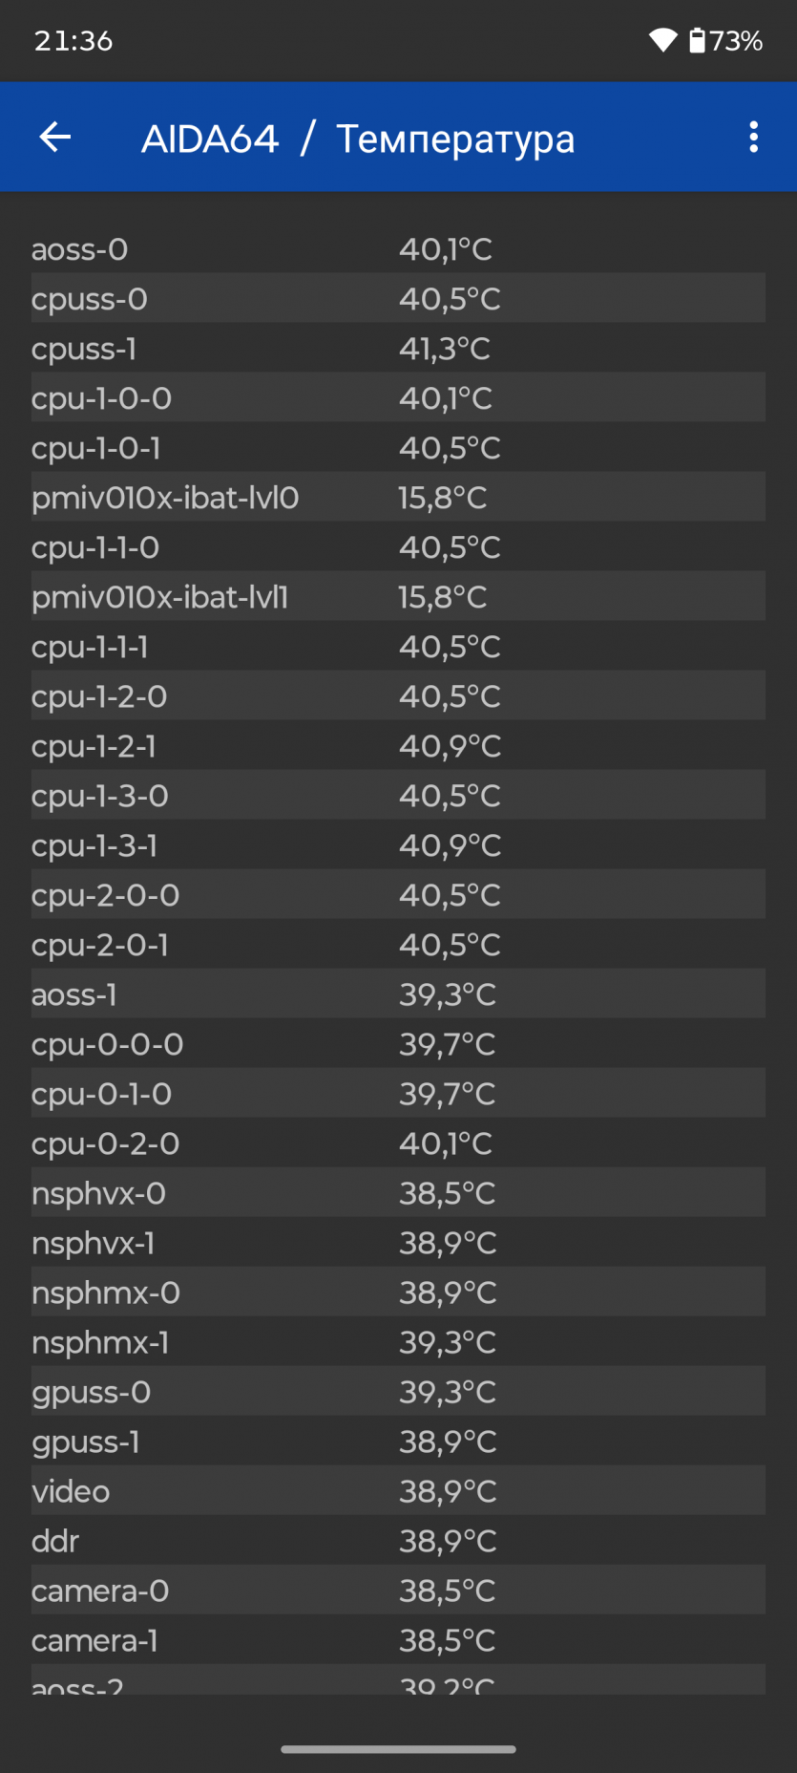Tap the Wi-Fi status icon
Viewport: 797px width, 1773px height.
click(x=662, y=40)
